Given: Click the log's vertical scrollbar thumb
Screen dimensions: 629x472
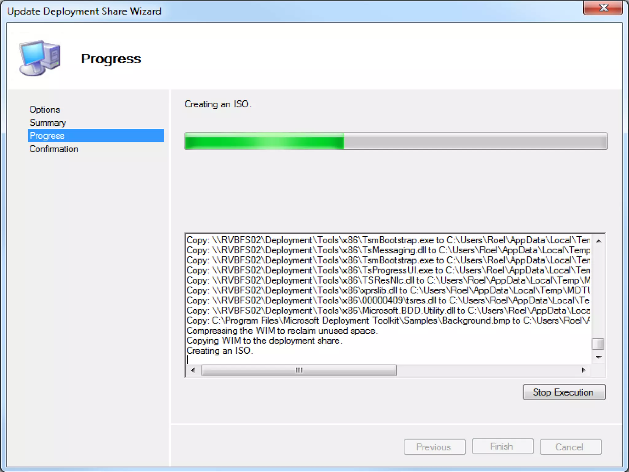Looking at the screenshot, I should coord(598,344).
